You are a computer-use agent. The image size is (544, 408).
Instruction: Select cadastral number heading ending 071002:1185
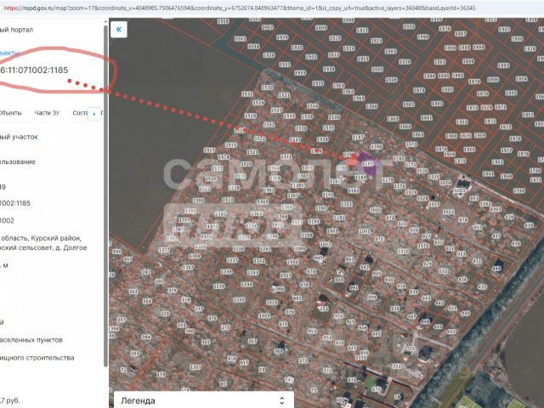tap(34, 70)
